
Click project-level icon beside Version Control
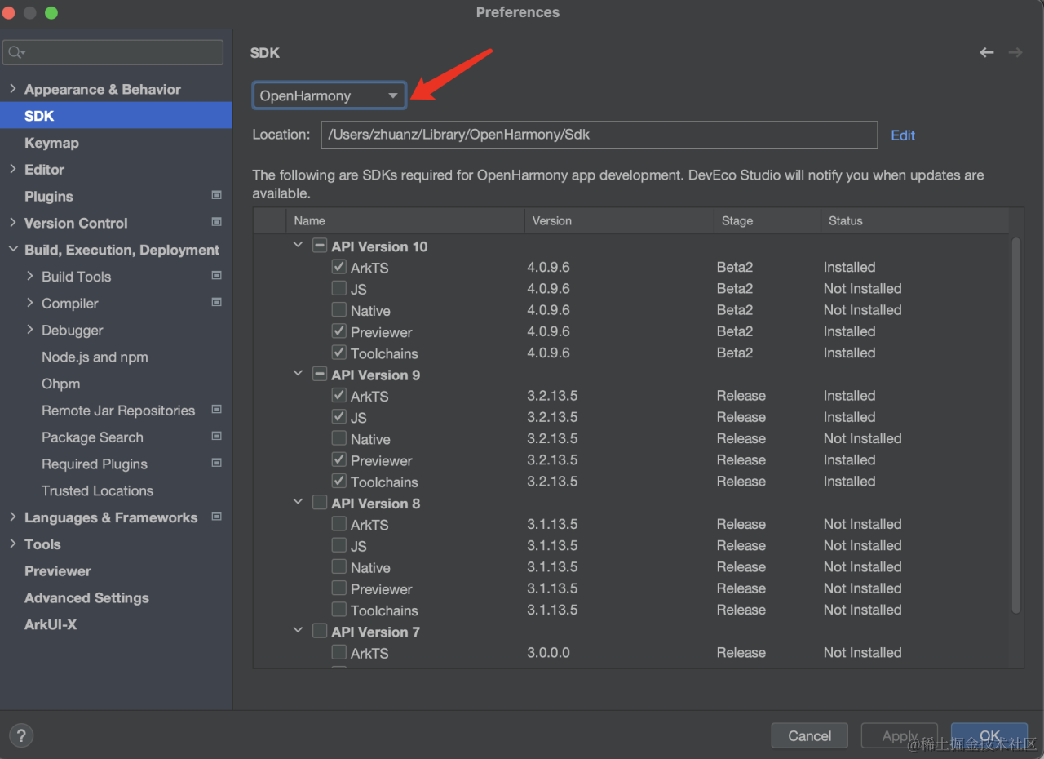tap(216, 222)
